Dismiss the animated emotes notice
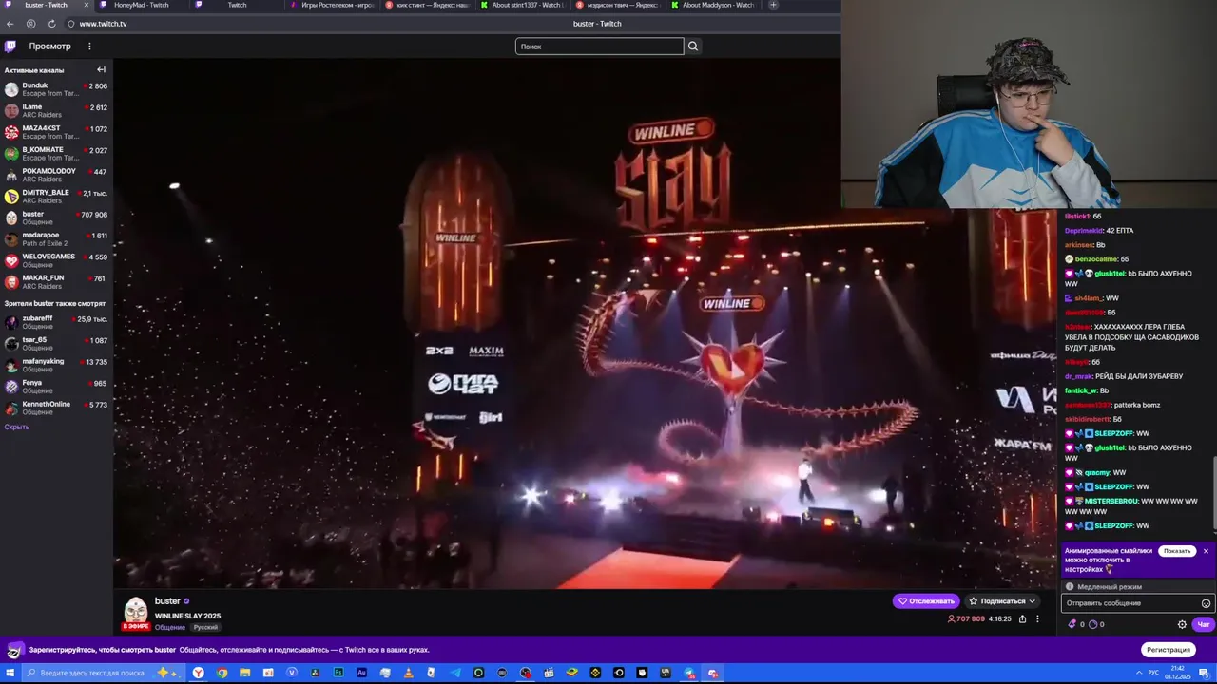Image resolution: width=1217 pixels, height=684 pixels. [x=1206, y=551]
